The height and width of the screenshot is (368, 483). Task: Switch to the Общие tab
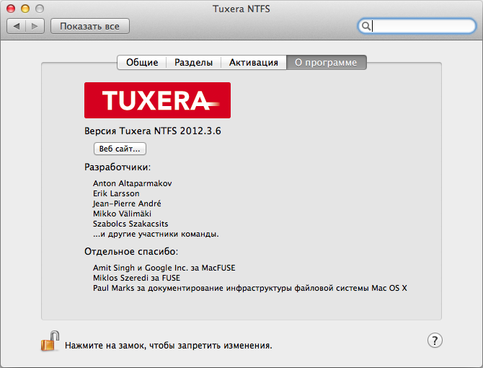tap(142, 62)
